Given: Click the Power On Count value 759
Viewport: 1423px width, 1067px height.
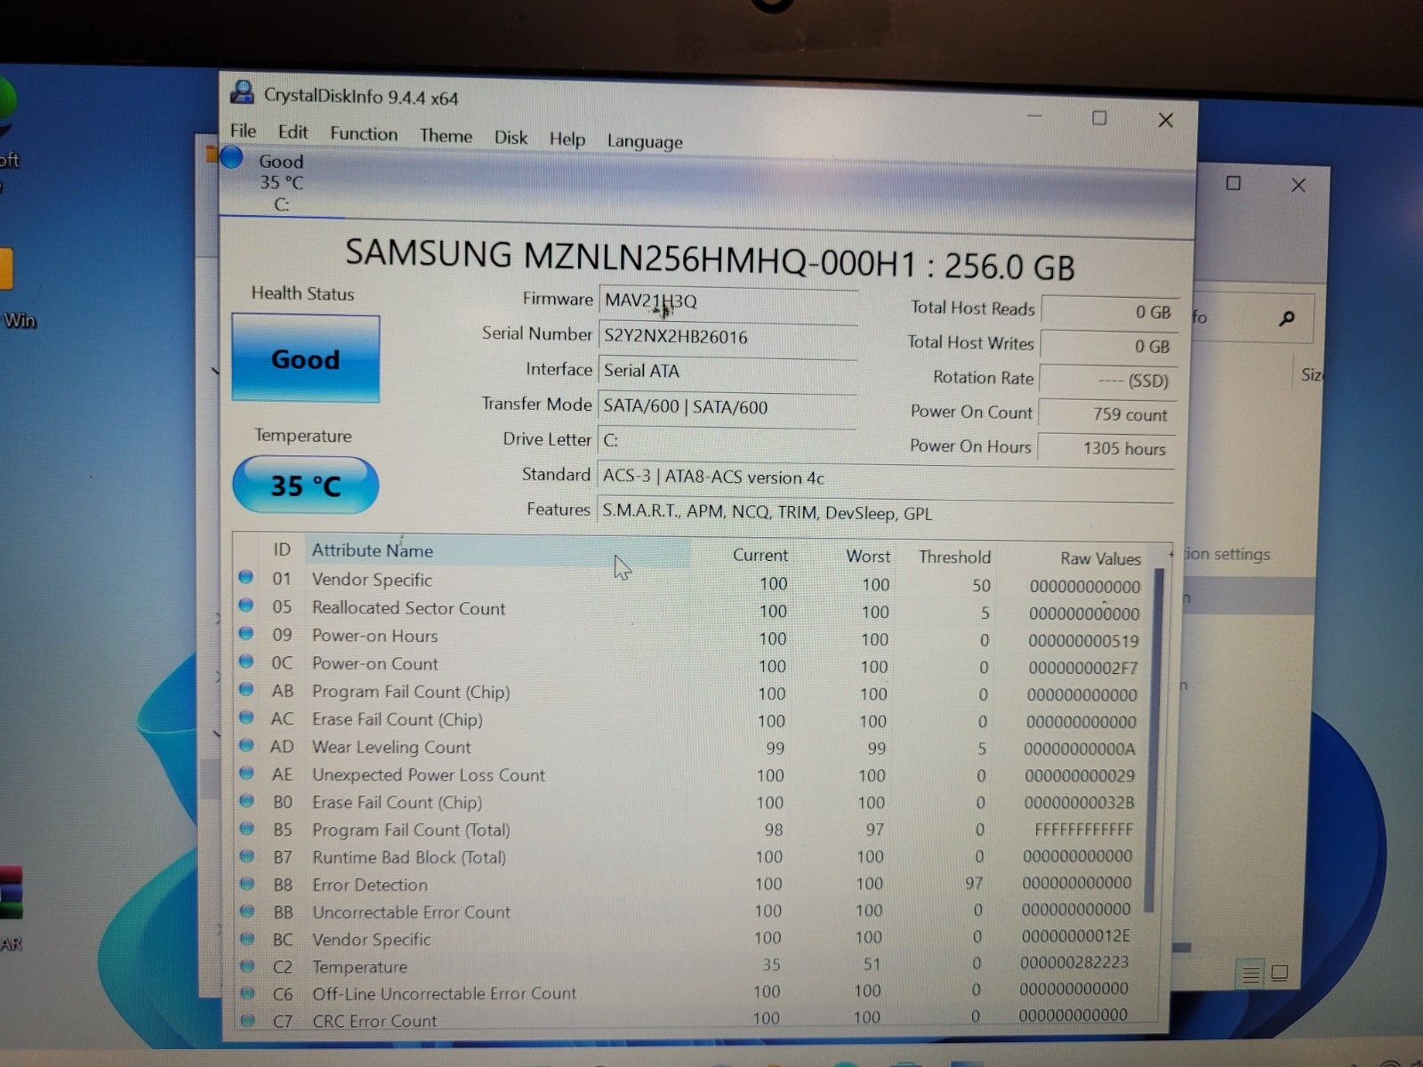Looking at the screenshot, I should (x=1107, y=414).
